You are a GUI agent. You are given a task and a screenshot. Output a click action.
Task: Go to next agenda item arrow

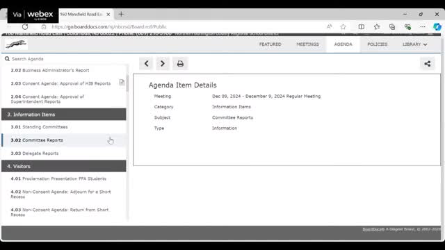pyautogui.click(x=162, y=63)
